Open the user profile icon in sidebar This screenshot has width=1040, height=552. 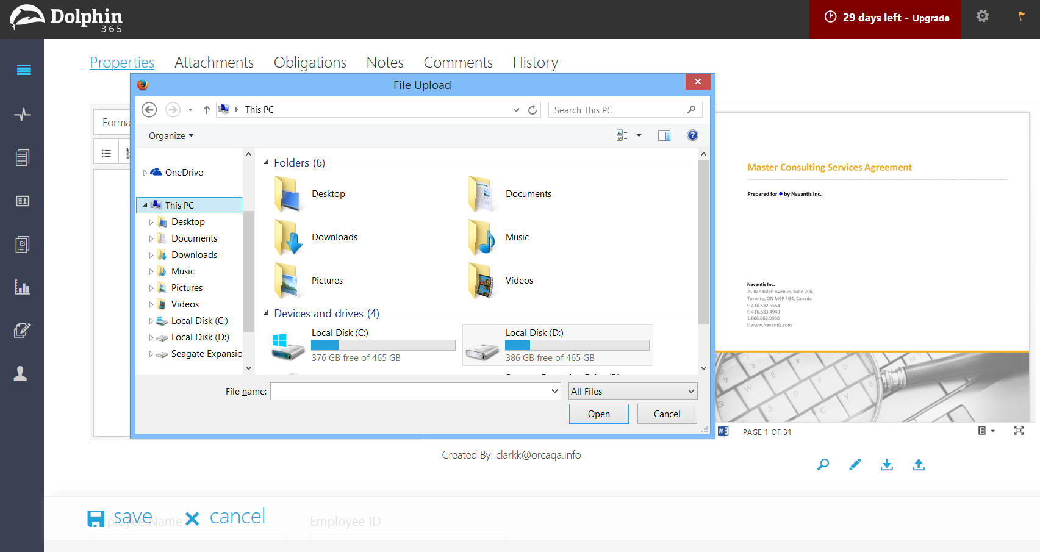21,373
